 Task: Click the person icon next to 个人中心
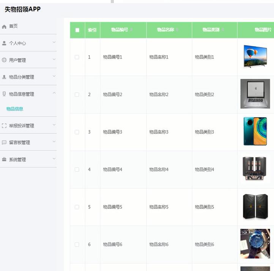click(4, 43)
